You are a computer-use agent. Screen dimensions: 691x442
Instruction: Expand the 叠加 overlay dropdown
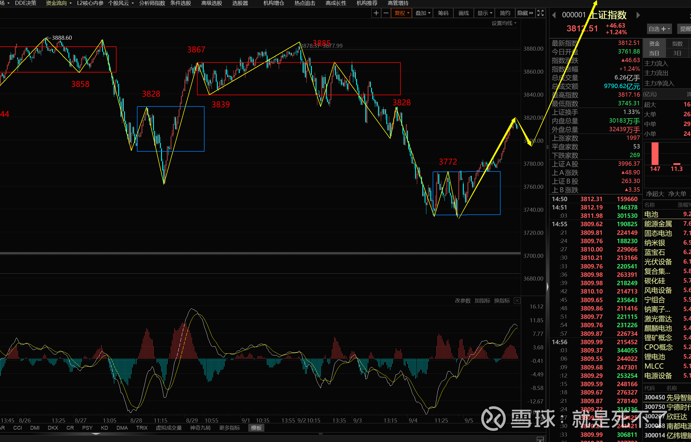423,13
